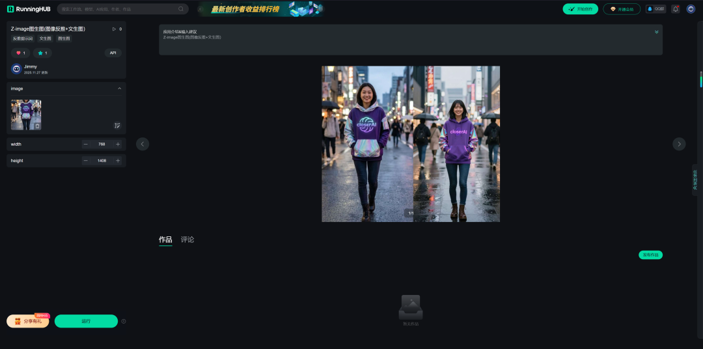Open the RunningHUB logo home link

29,9
